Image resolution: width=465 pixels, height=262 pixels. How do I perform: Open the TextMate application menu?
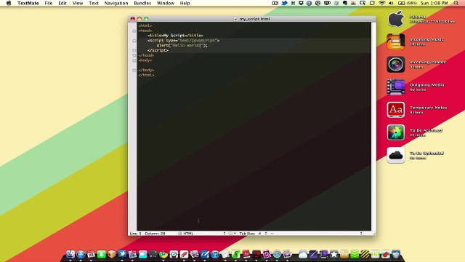pyautogui.click(x=28, y=3)
